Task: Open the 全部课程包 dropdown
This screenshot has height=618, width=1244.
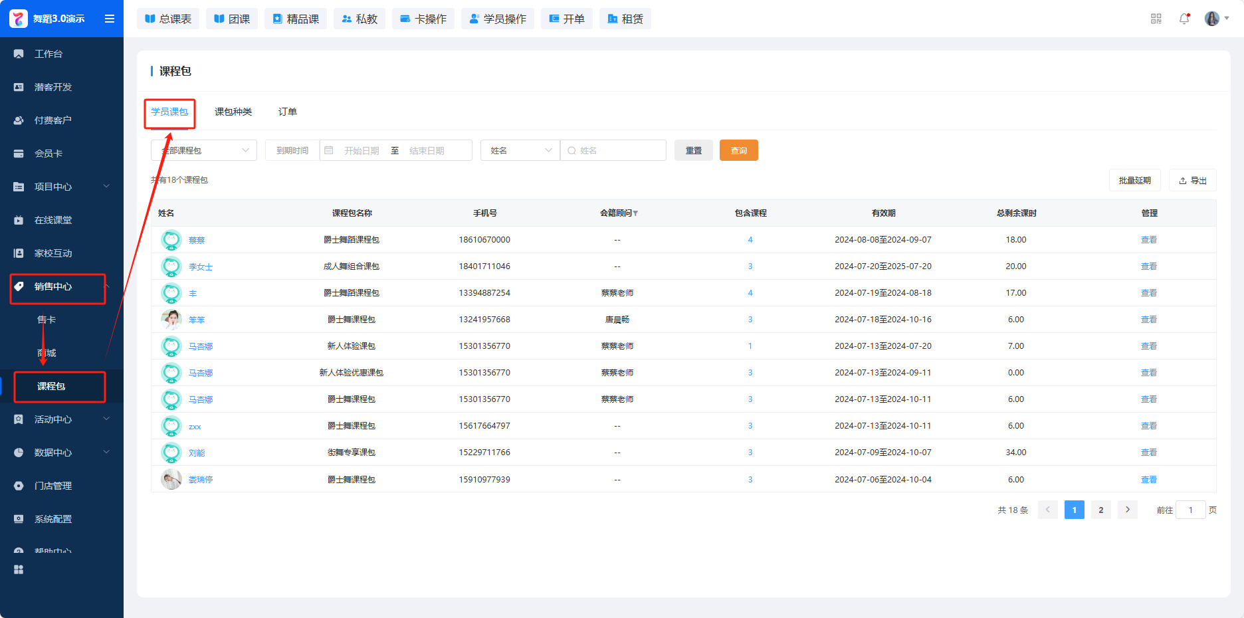Action: [x=204, y=150]
